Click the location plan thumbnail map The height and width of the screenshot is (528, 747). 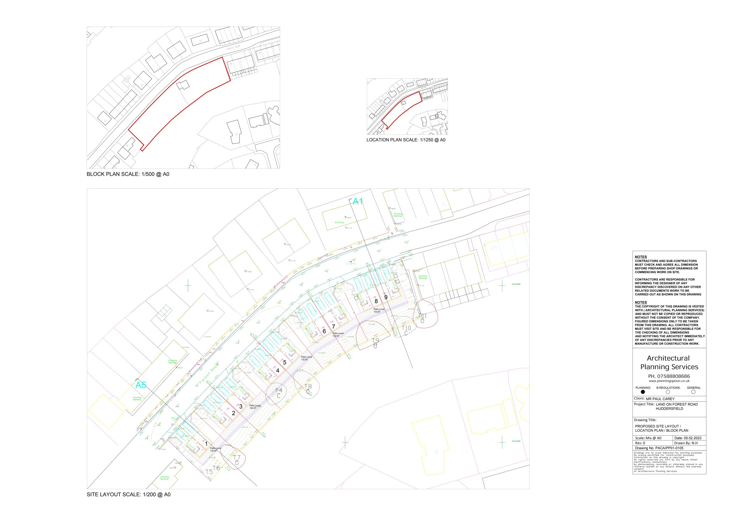pos(407,106)
